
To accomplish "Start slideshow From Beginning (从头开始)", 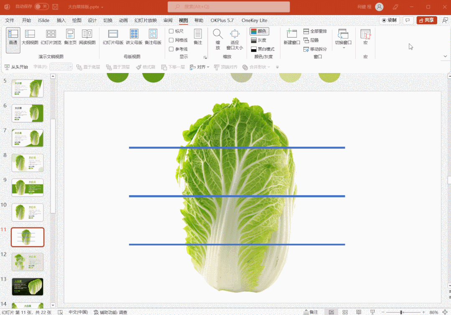I will pyautogui.click(x=16, y=67).
